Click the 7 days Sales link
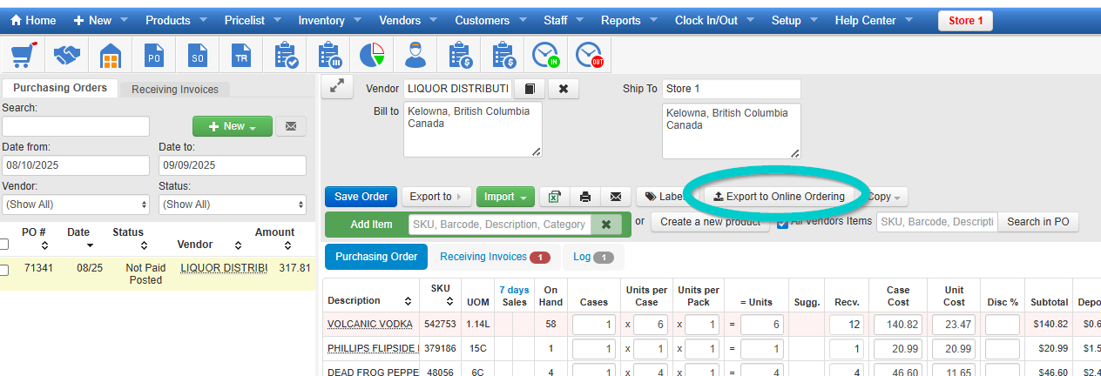The width and height of the screenshot is (1101, 376). [x=514, y=290]
